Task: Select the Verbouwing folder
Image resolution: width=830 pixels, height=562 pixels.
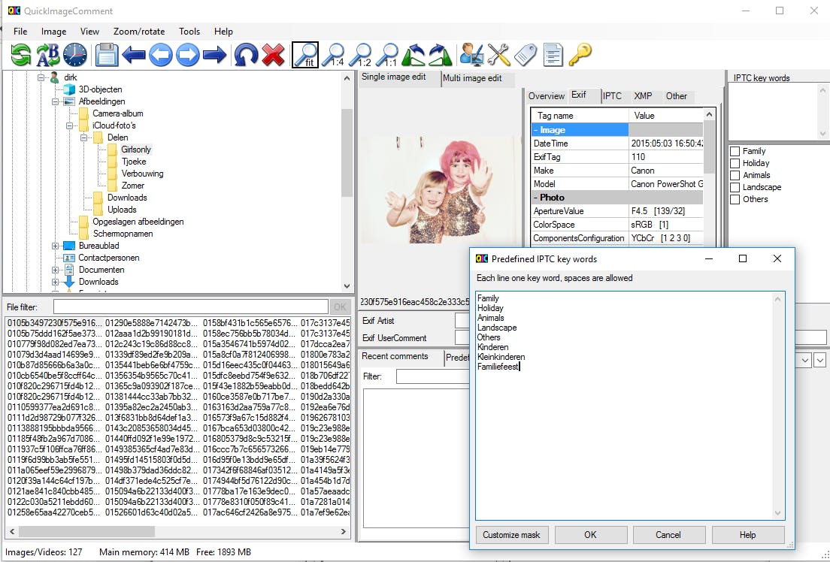Action: tap(142, 174)
